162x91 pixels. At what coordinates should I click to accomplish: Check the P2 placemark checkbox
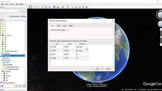point(1,38)
